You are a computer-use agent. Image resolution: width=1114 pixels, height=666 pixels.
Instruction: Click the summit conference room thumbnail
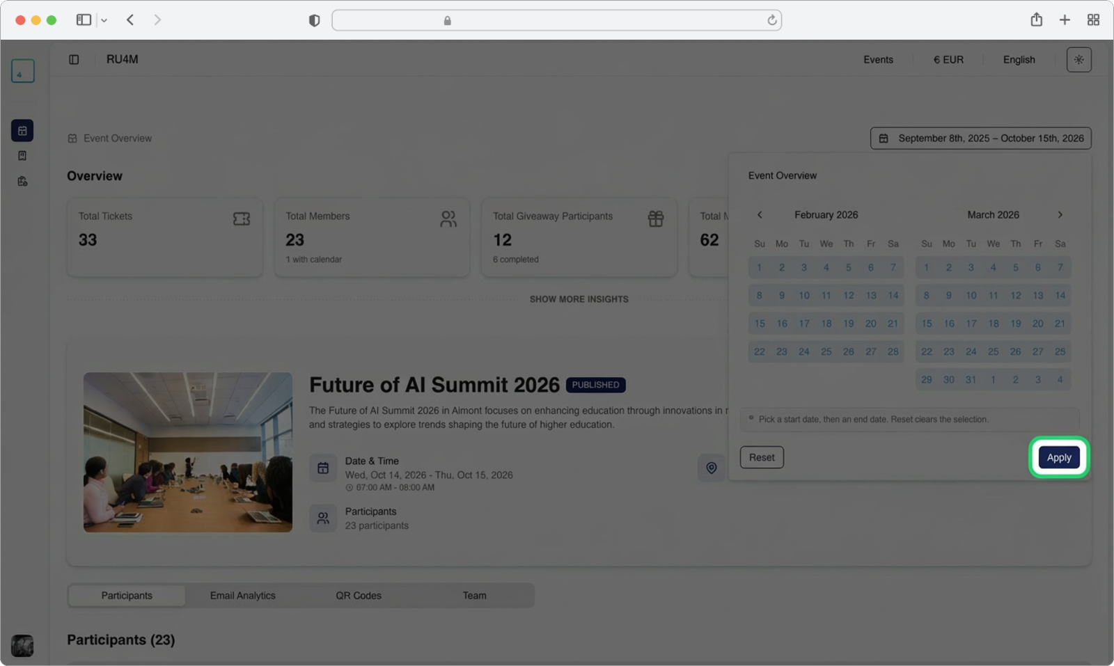[188, 452]
